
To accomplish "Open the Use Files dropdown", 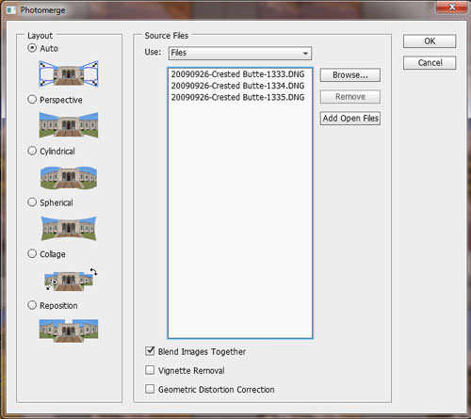I will point(240,53).
